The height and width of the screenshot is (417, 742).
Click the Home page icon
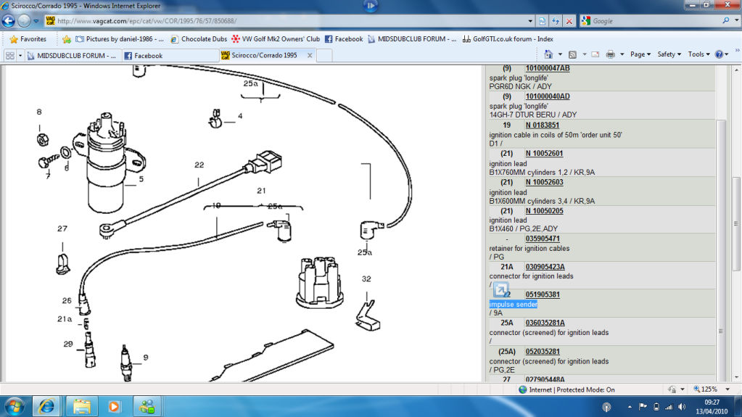pyautogui.click(x=548, y=54)
